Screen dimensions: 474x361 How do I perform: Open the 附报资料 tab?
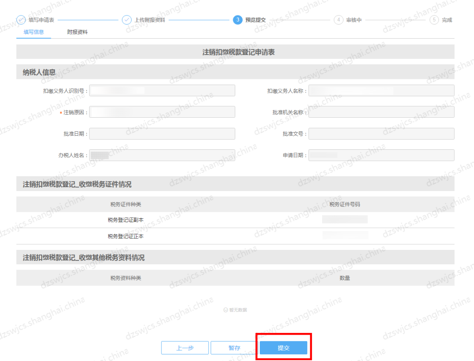(x=77, y=32)
